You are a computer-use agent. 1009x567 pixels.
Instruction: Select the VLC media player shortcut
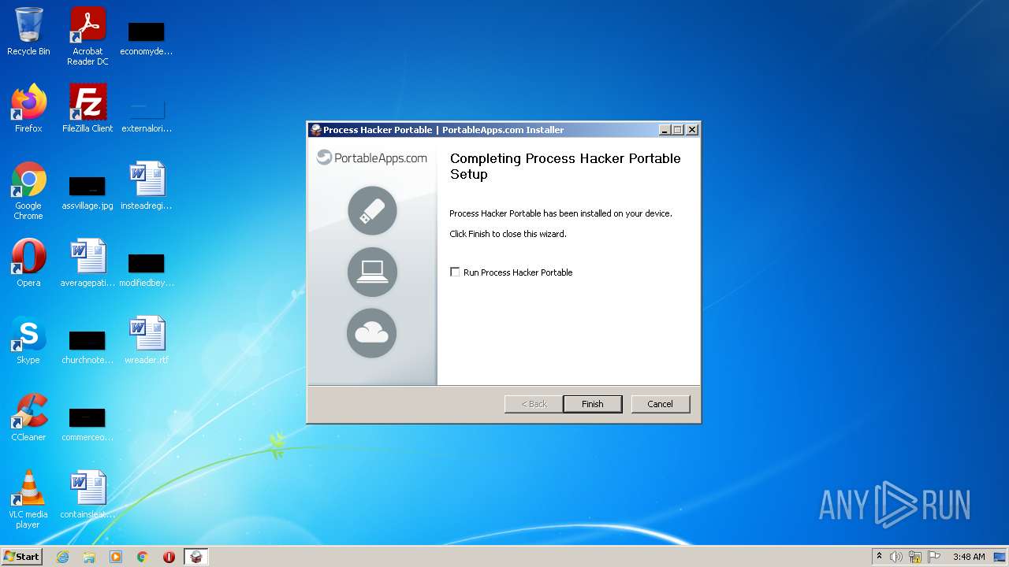[x=28, y=499]
